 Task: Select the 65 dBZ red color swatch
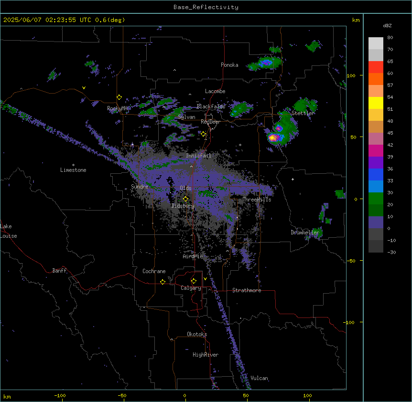point(376,67)
